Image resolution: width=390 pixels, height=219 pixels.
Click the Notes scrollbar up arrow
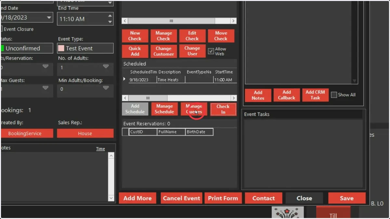111,156
